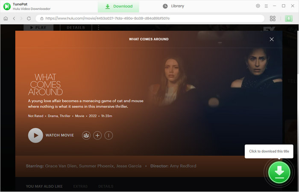Click the 'Not Rated' rating text
The image size is (299, 192).
tap(35, 116)
